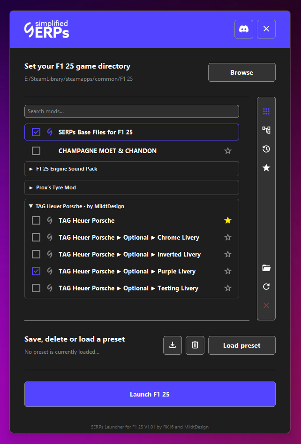Uncheck SERPs Base Files for F1 25
The width and height of the screenshot is (301, 444).
click(x=36, y=132)
